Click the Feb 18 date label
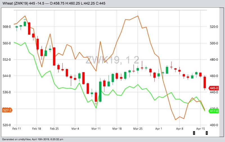Viewport: 225px width, 142px height. (x=37, y=129)
